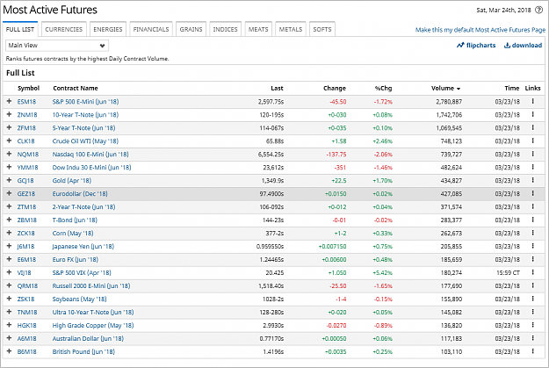Switch to the Meats tab
Viewport: 549px width, 368px height.
click(258, 29)
